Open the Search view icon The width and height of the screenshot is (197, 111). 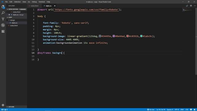(x=3, y=13)
